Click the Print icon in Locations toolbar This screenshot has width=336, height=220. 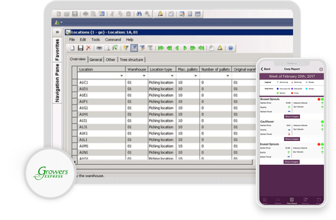99,48
